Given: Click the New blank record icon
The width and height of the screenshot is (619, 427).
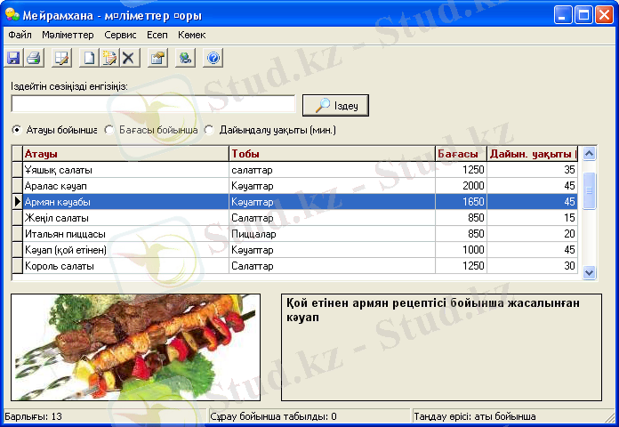Looking at the screenshot, I should 89,59.
